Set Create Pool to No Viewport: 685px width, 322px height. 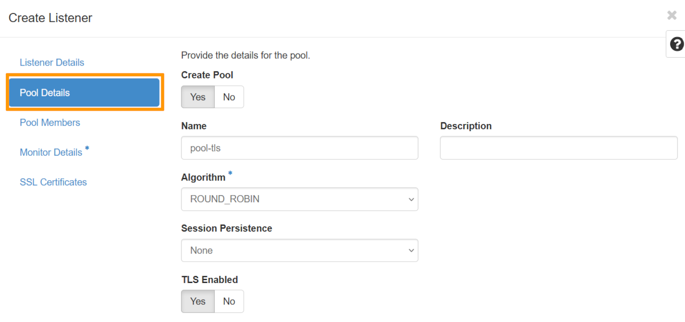click(228, 96)
